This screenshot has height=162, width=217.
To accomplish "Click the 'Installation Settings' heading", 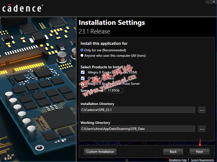I will pos(112,23).
